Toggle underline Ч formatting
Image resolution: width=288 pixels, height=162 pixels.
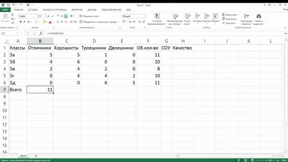click(x=28, y=22)
